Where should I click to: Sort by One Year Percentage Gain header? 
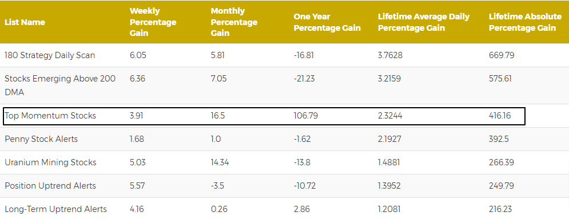point(327,22)
